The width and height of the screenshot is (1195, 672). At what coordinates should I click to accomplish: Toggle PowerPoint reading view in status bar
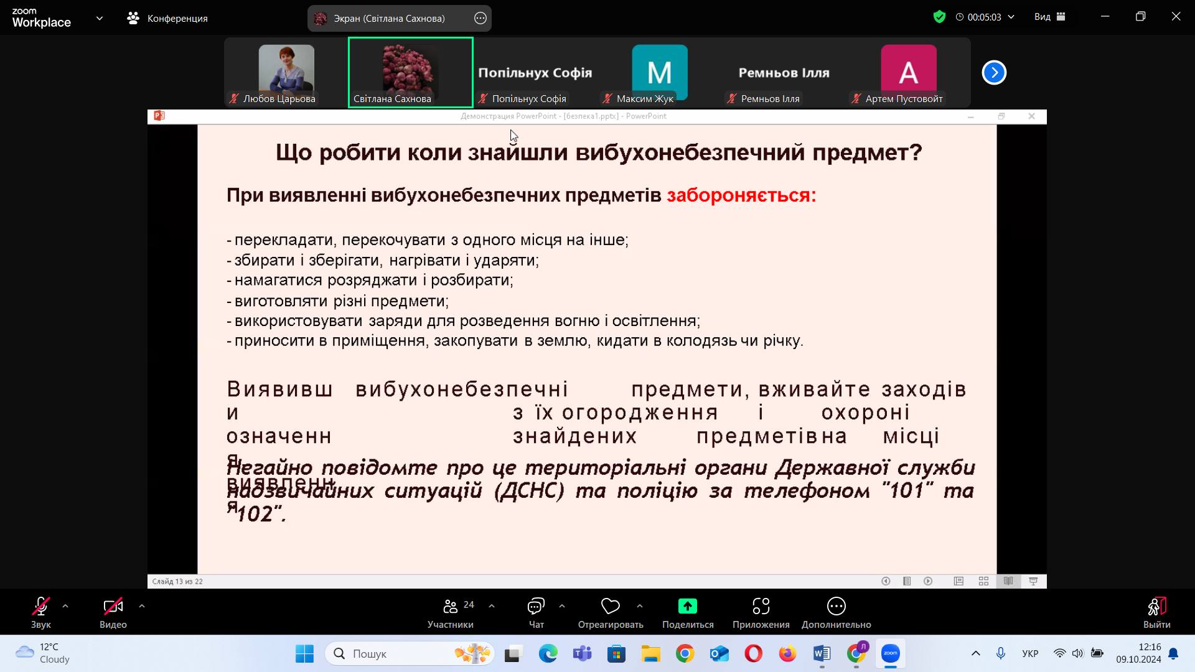[1008, 581]
